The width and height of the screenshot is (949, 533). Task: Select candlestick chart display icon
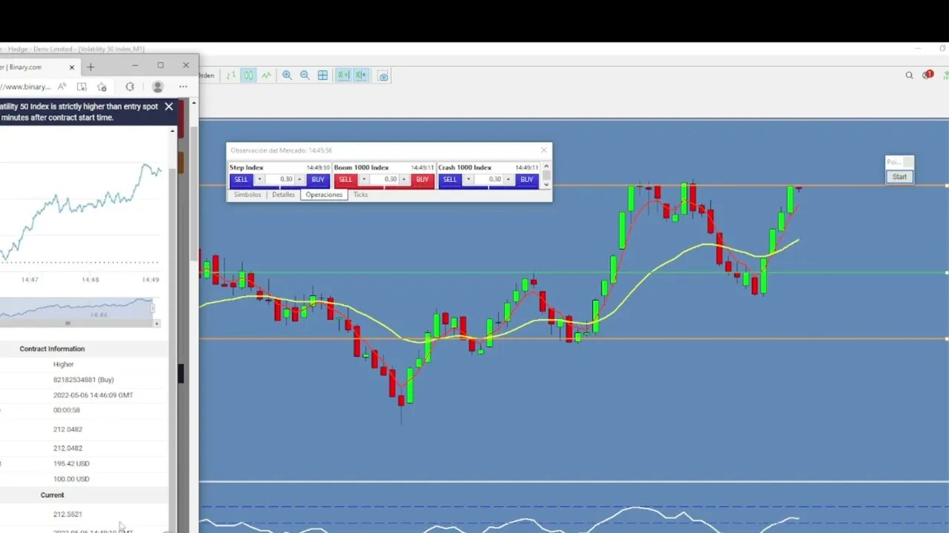click(x=248, y=76)
